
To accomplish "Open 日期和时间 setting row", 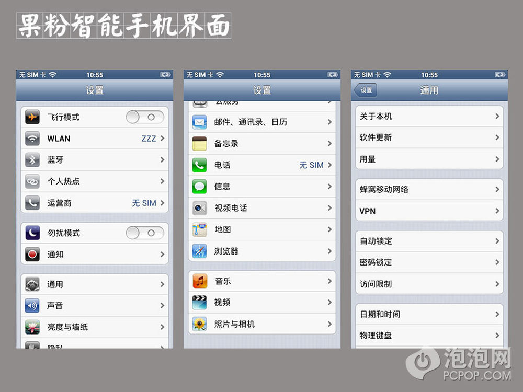I will click(429, 314).
